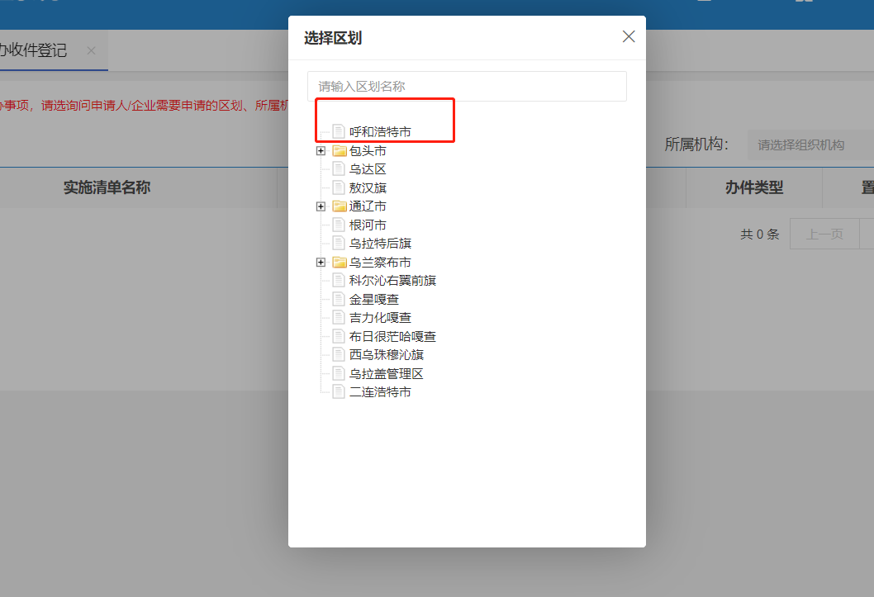The width and height of the screenshot is (874, 597).
Task: Close the 选择区划 dialog
Action: [x=629, y=36]
